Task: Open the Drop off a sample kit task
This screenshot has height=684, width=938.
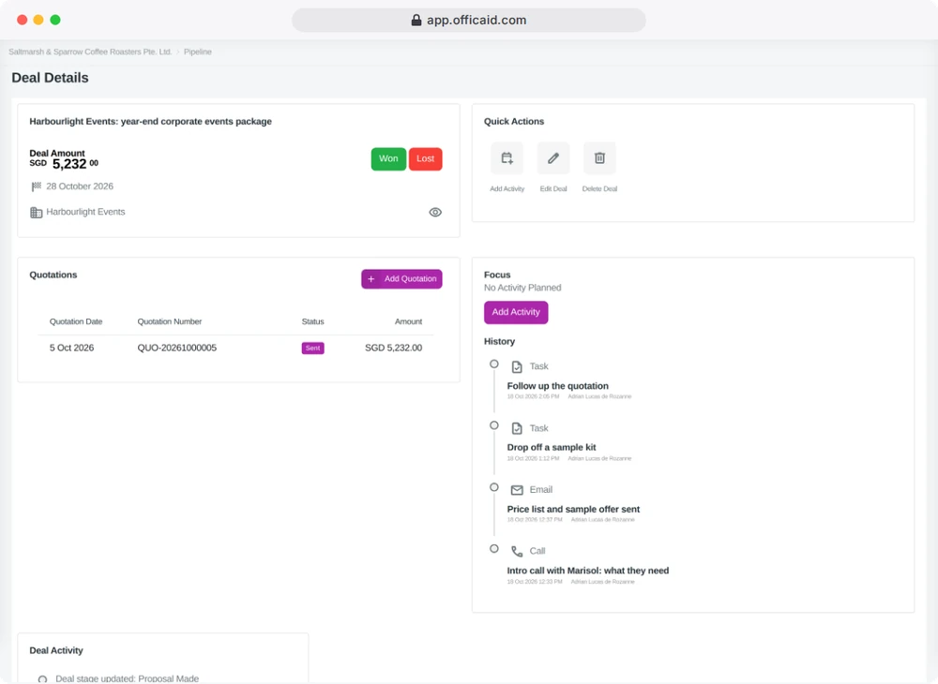Action: (552, 448)
